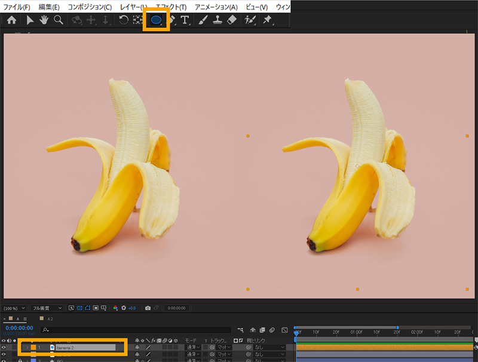Click the +0.0 exposure value
Screen dimensions: 478x362
click(x=132, y=308)
